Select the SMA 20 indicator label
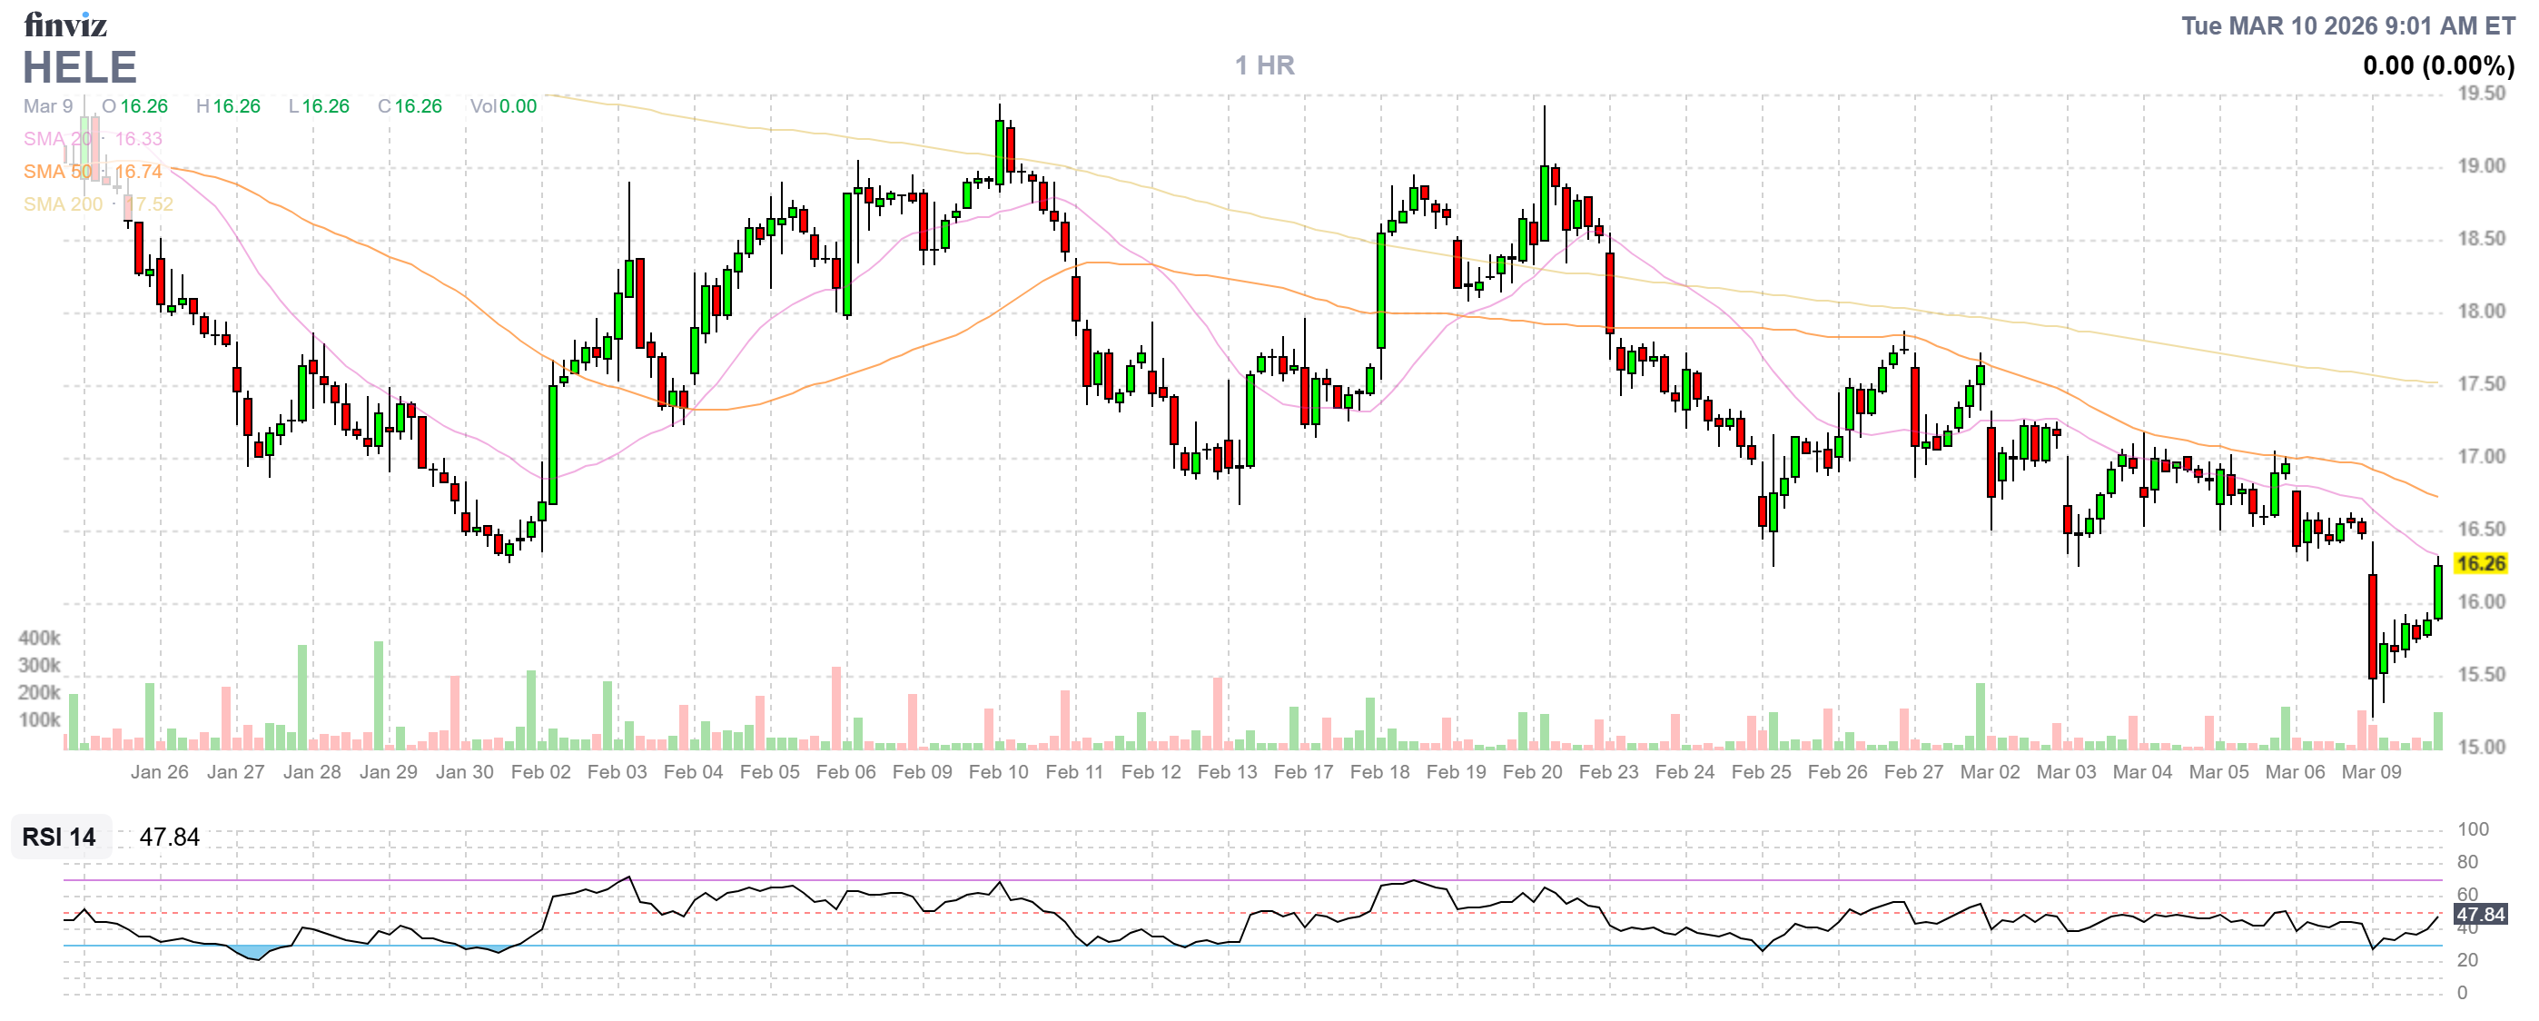Viewport: 2539px width, 1021px height. tap(59, 139)
